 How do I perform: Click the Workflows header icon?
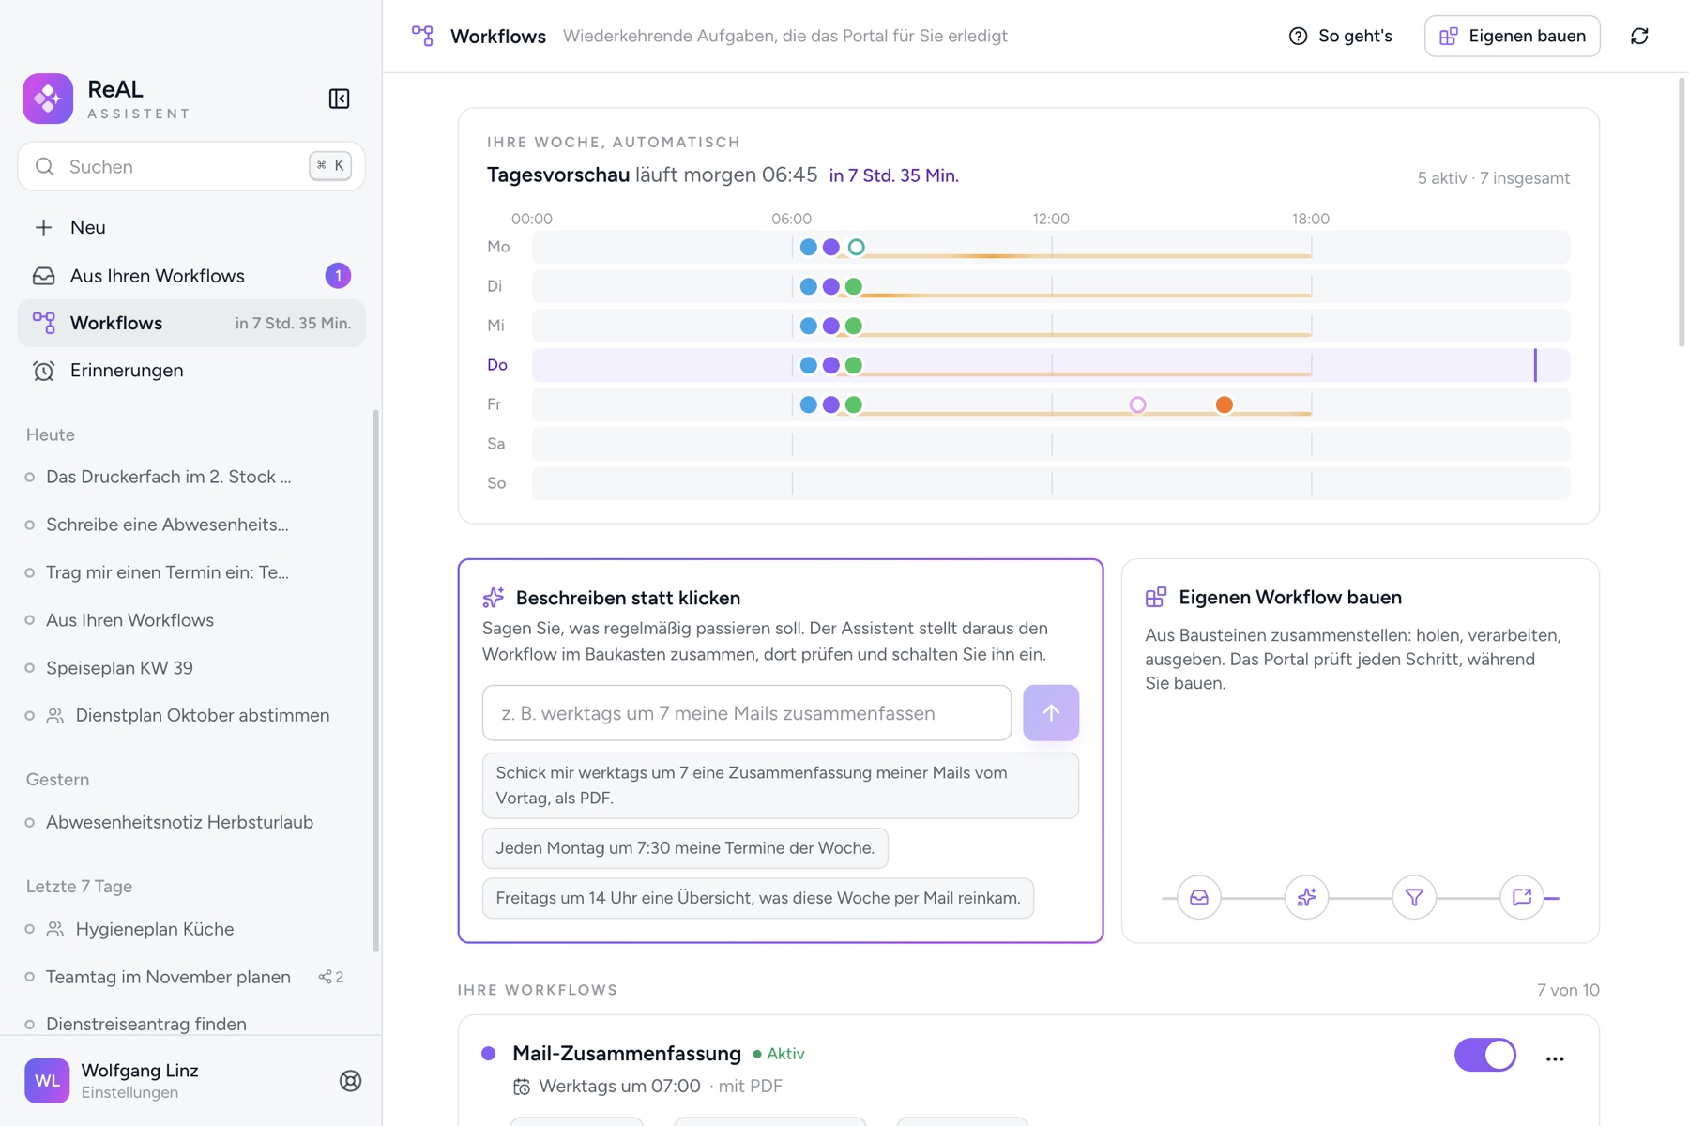[423, 36]
